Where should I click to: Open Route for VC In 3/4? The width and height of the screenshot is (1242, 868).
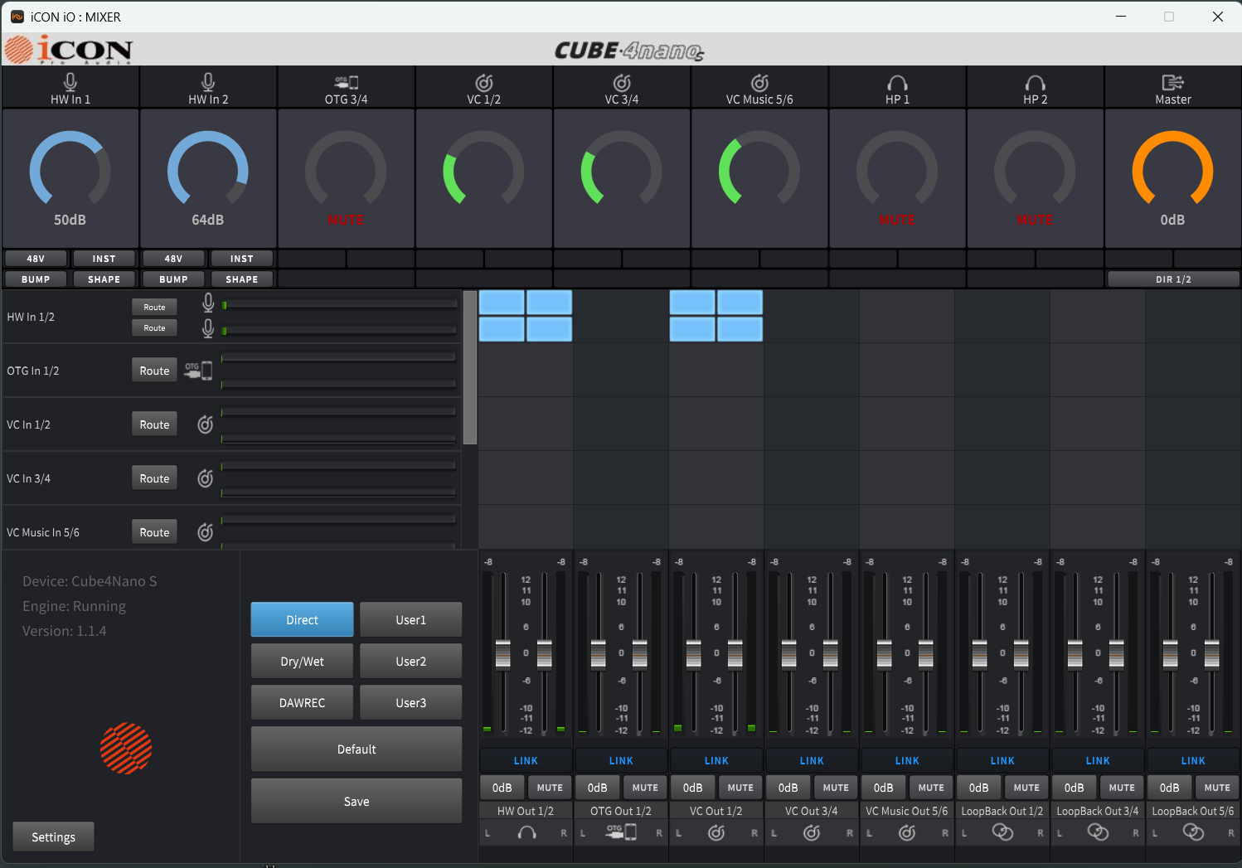pos(154,478)
